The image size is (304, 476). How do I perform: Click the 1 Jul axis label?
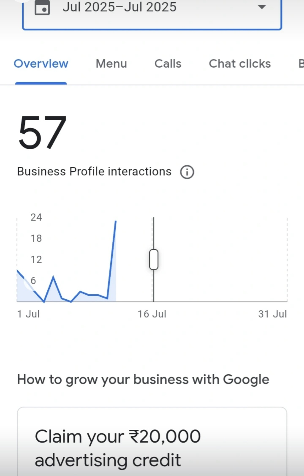pyautogui.click(x=28, y=314)
